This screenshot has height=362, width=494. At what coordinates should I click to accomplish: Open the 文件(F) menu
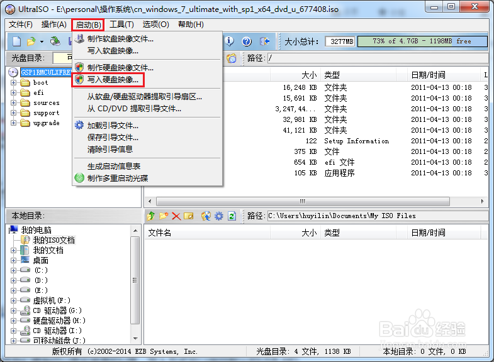click(21, 25)
